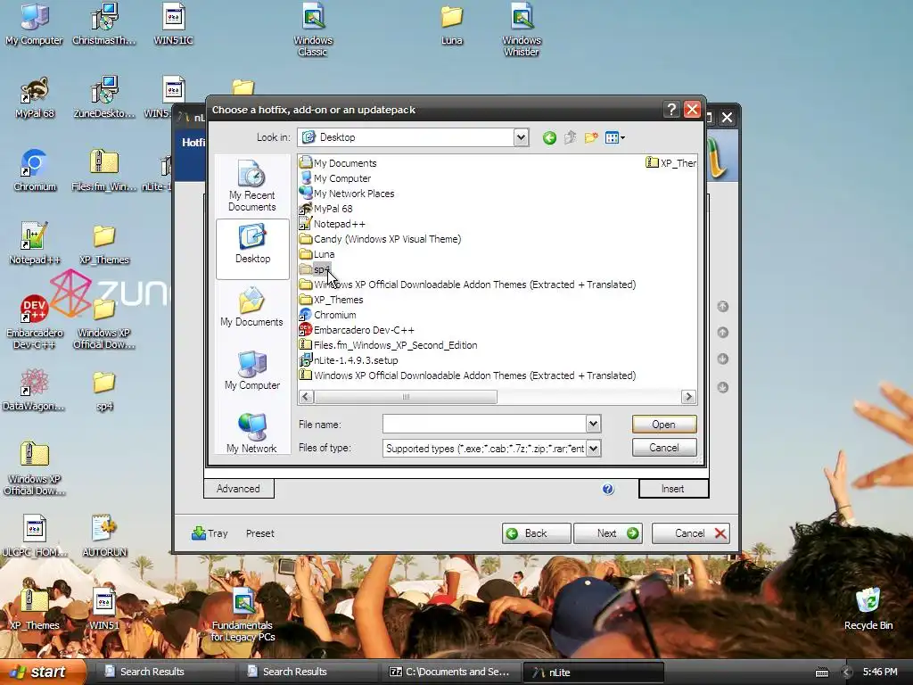This screenshot has height=685, width=913.
Task: Click the Notepad++ desktop shortcut
Action: click(35, 243)
